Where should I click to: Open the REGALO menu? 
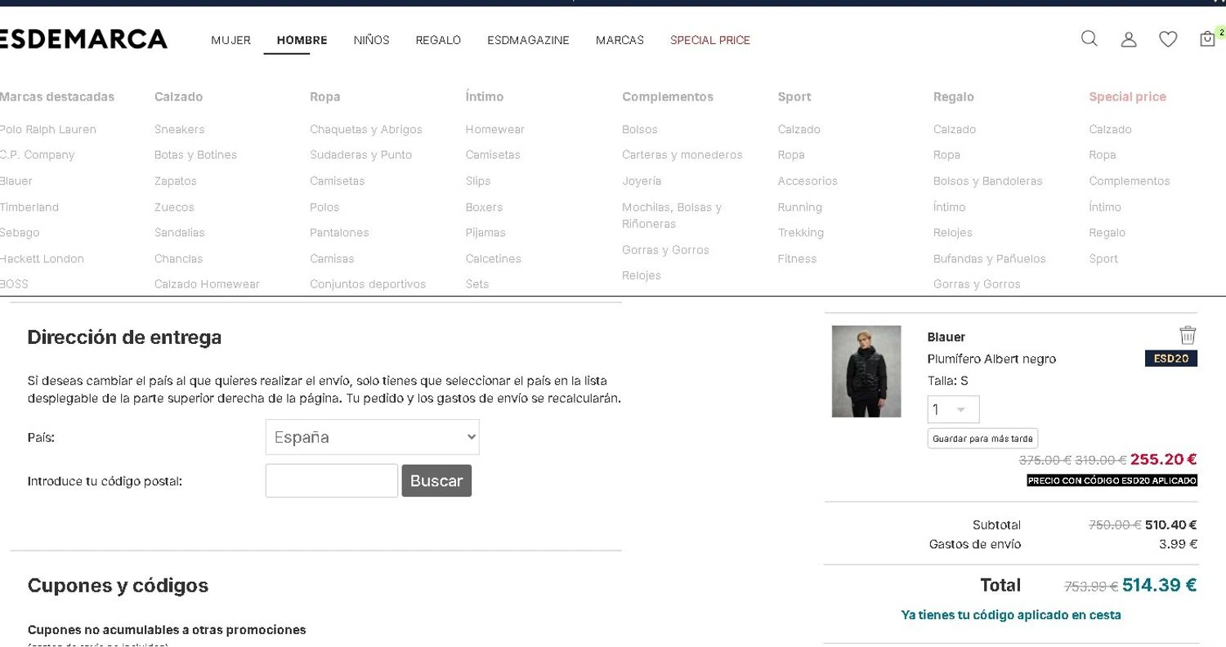(438, 40)
